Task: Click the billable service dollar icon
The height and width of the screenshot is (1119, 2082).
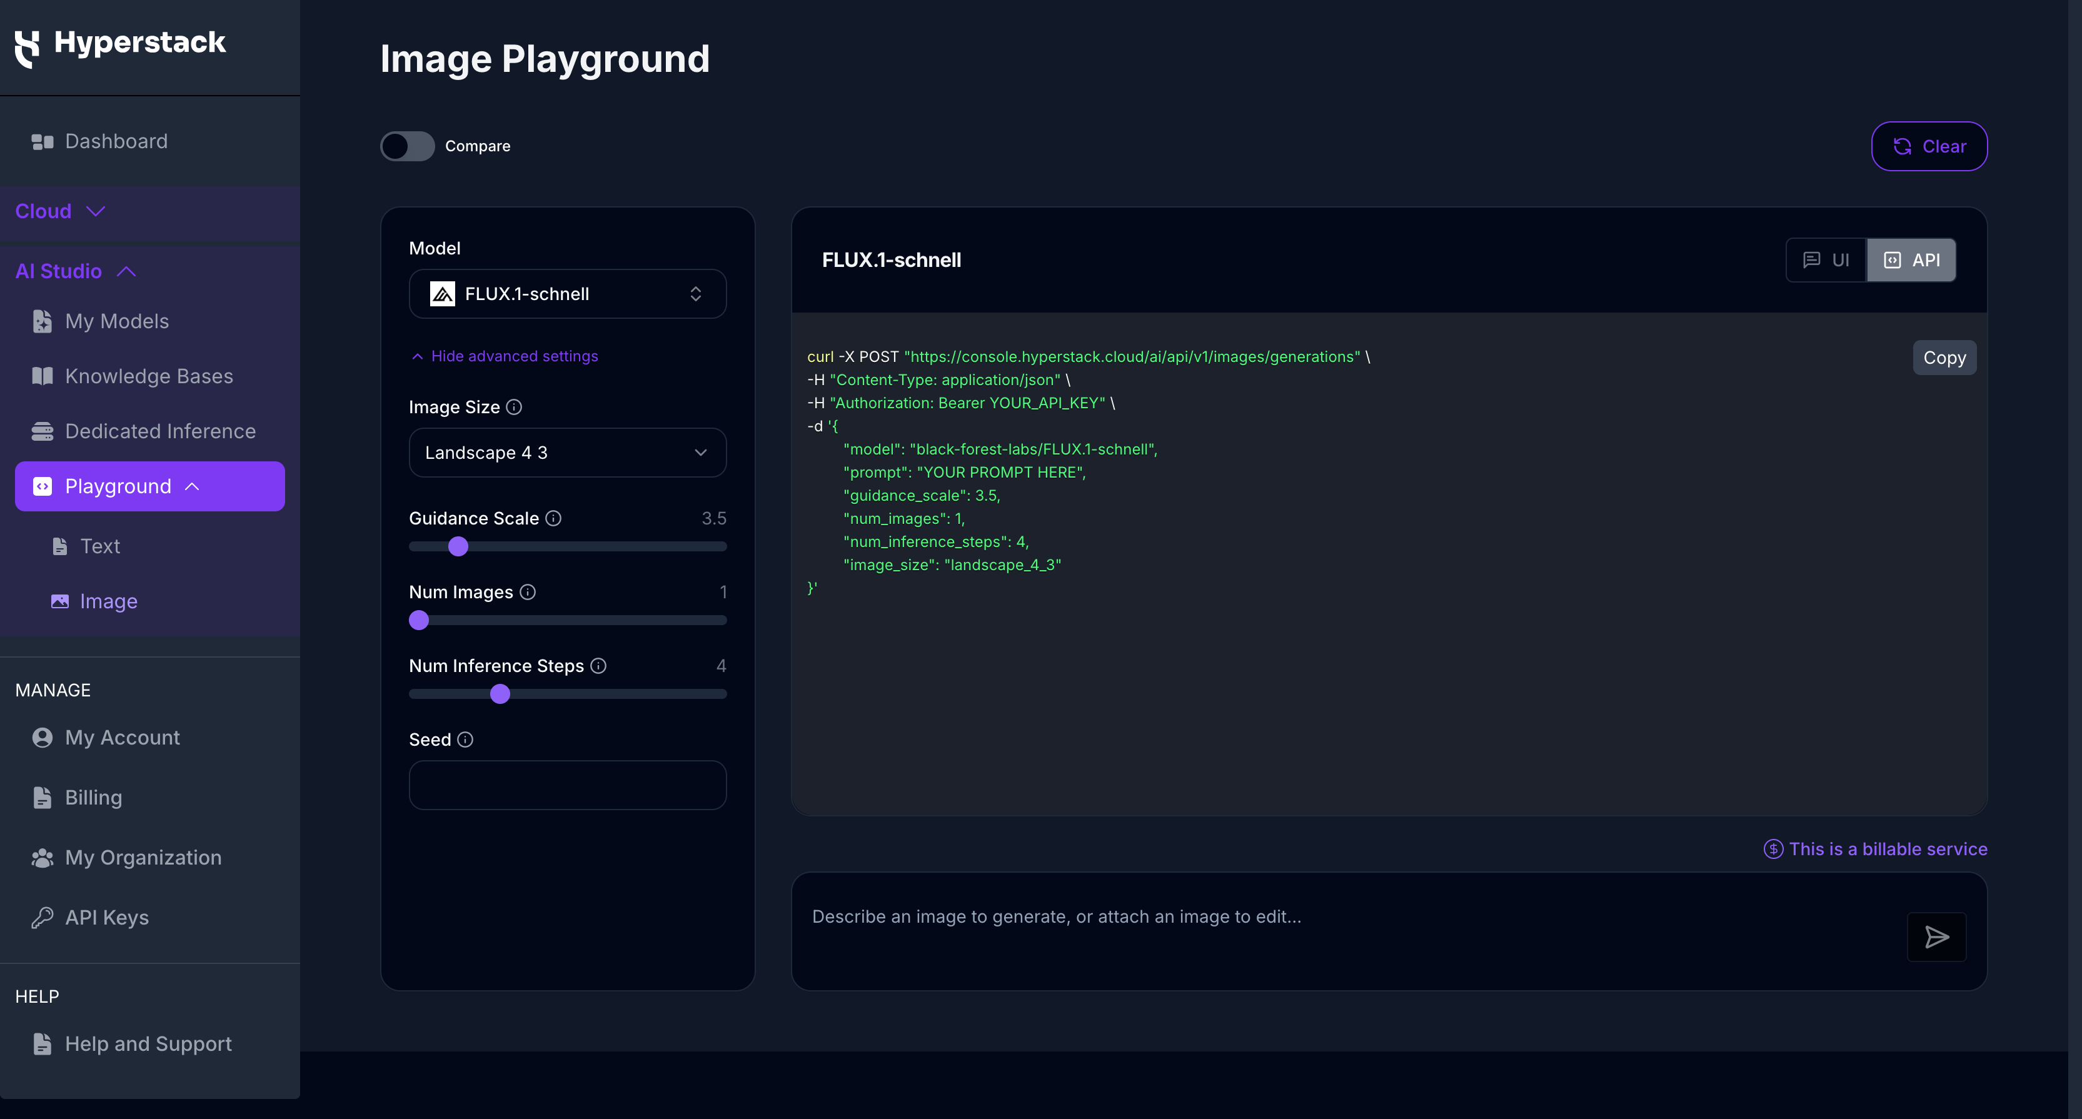Action: tap(1773, 849)
